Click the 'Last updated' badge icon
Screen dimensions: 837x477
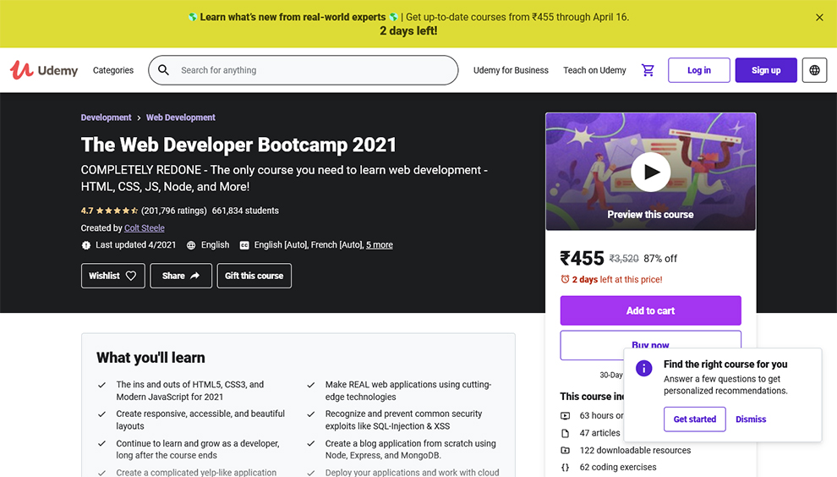click(86, 245)
